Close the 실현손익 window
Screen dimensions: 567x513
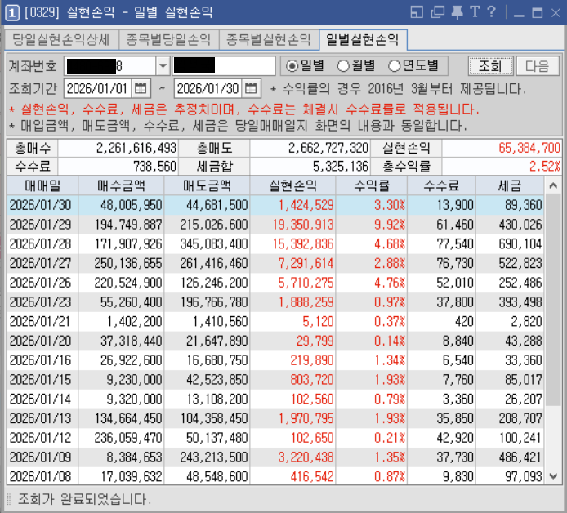point(556,13)
